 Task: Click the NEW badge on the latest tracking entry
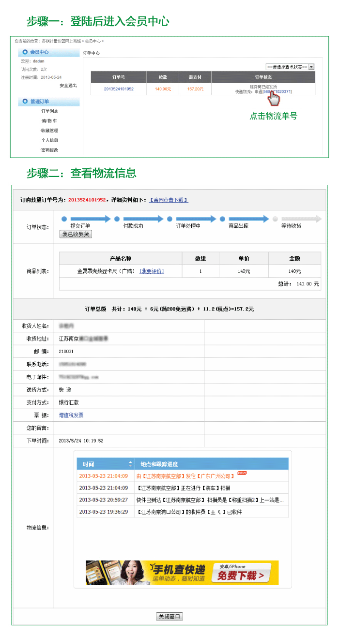[242, 473]
